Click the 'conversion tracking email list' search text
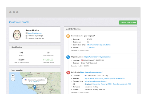The image size is (144, 101). 95,90
